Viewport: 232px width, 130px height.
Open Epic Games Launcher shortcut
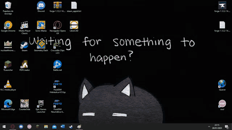[41, 106]
